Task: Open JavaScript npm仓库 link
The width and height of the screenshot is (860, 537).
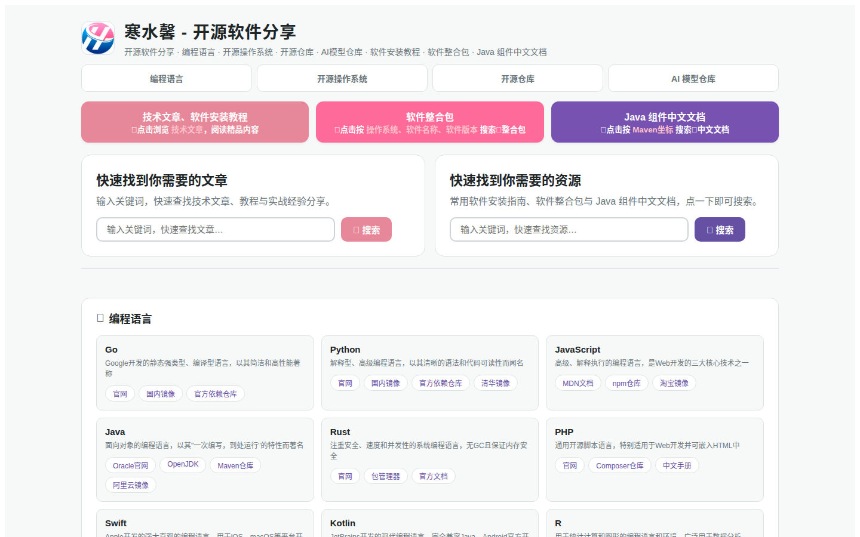Action: click(x=626, y=383)
